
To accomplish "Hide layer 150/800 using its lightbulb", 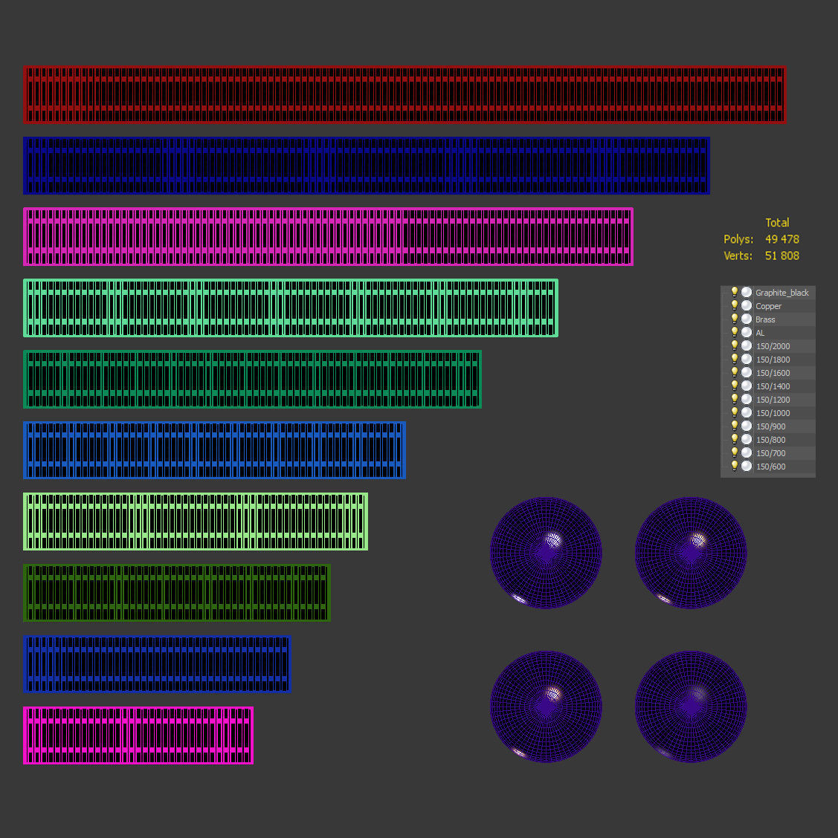I will (735, 439).
